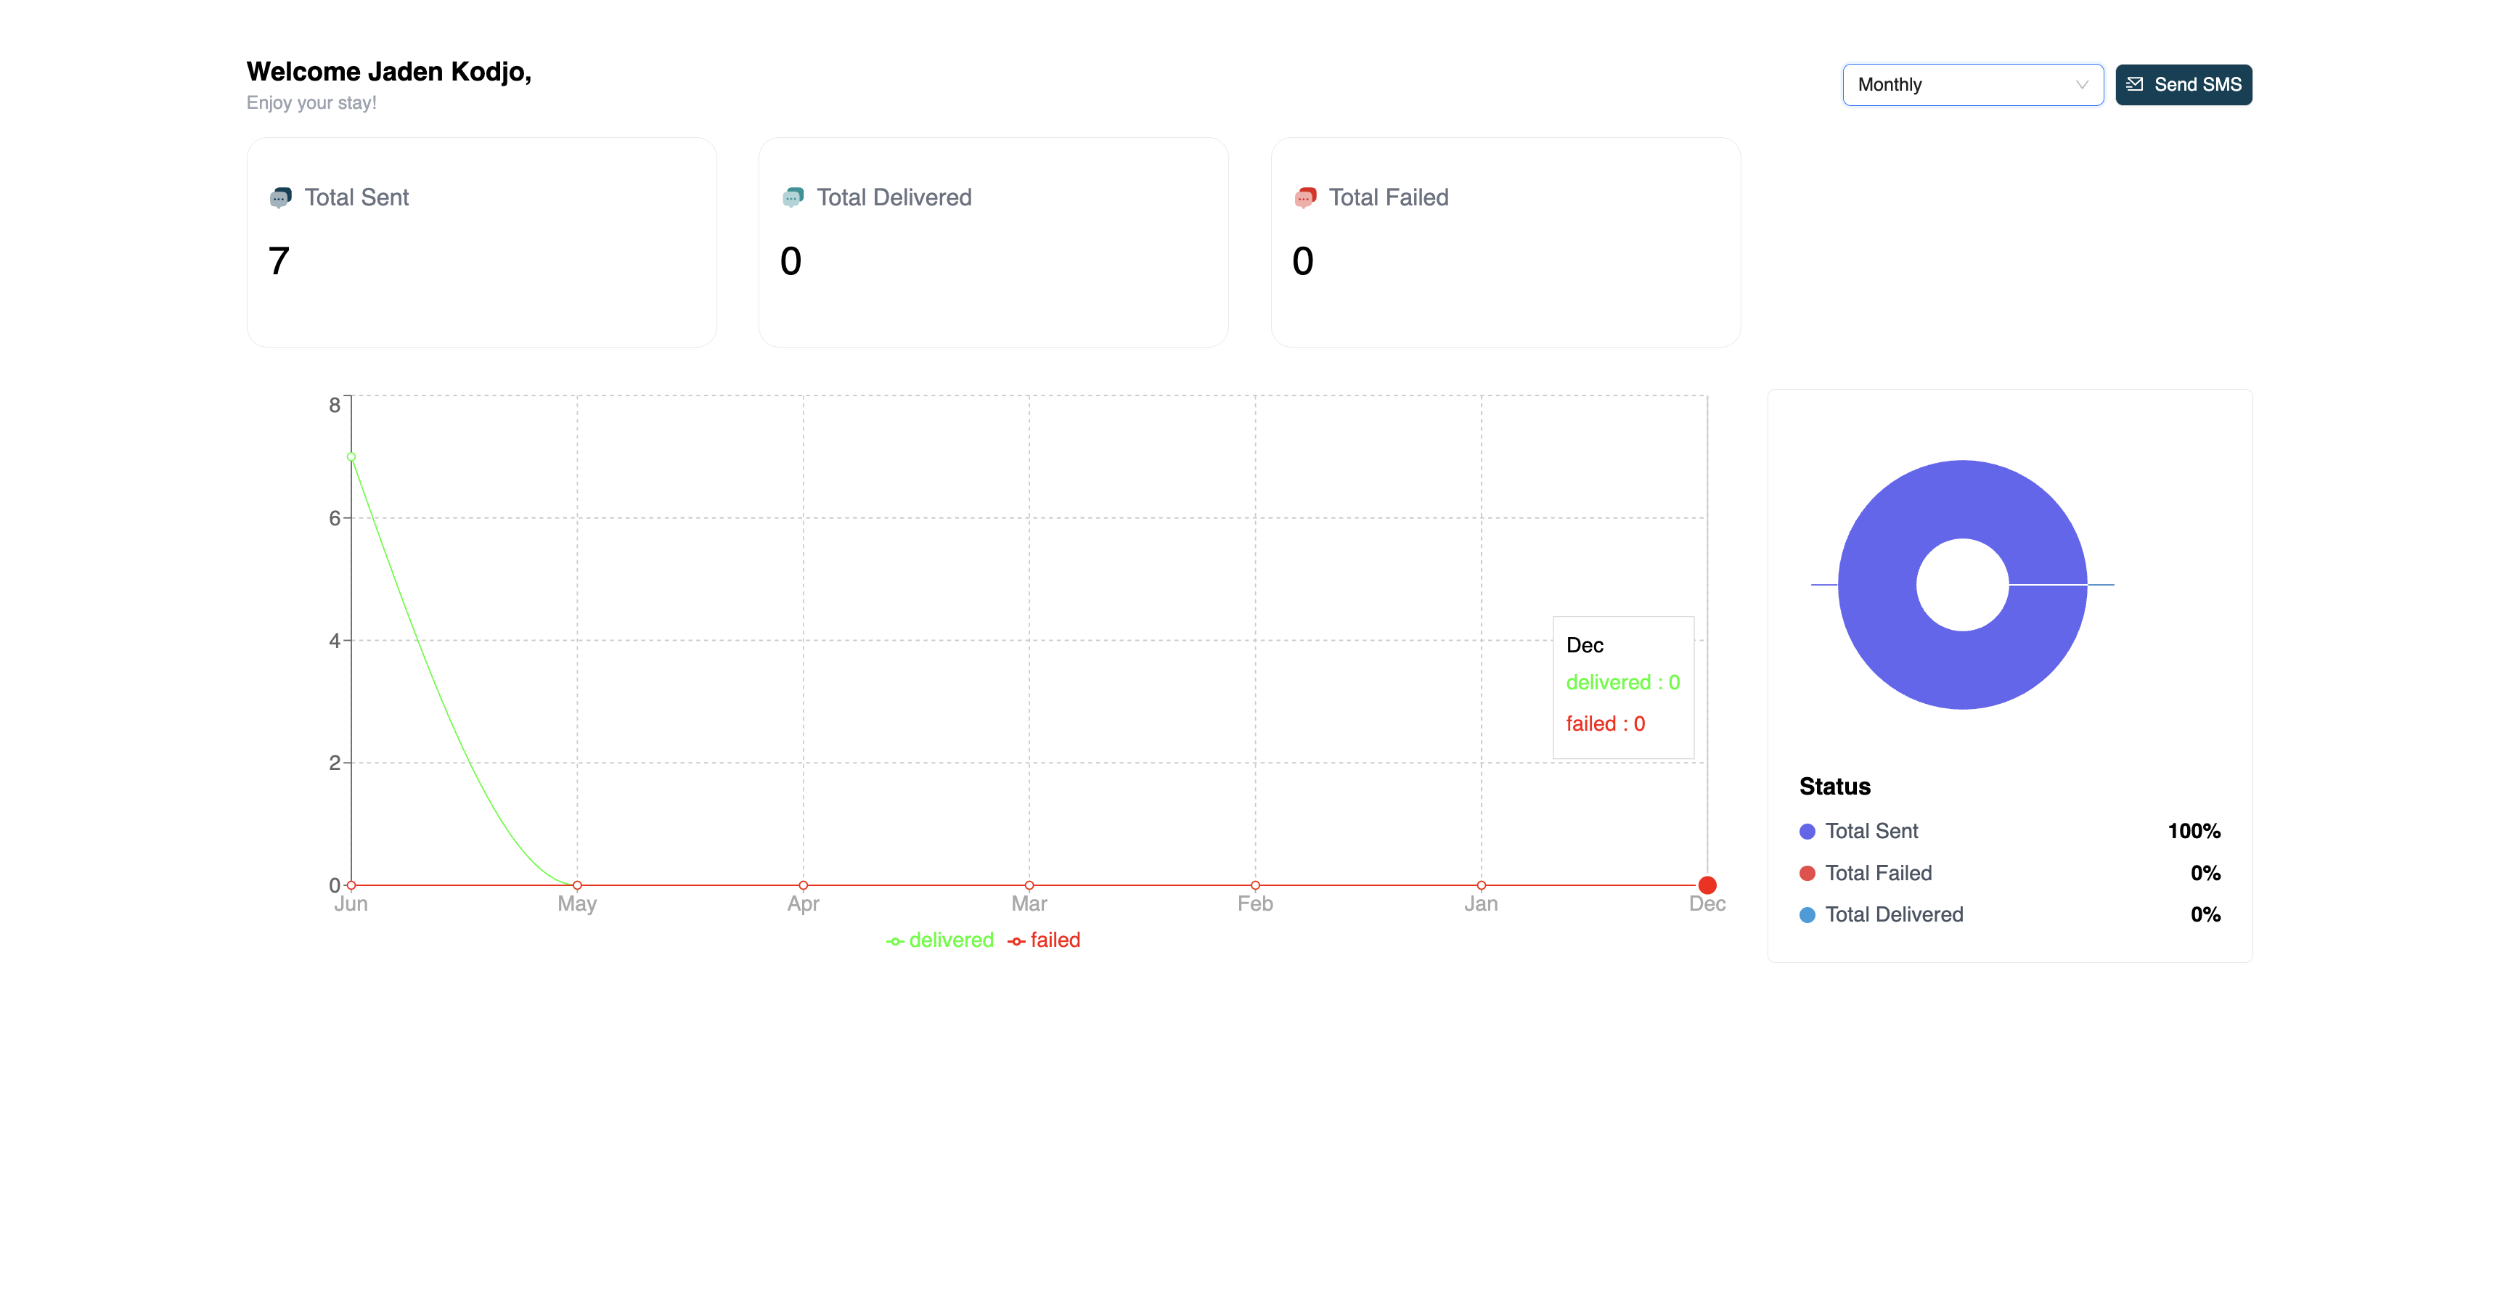Click the Welcome Jaden Kodjo heading
2500x1296 pixels.
click(x=388, y=72)
